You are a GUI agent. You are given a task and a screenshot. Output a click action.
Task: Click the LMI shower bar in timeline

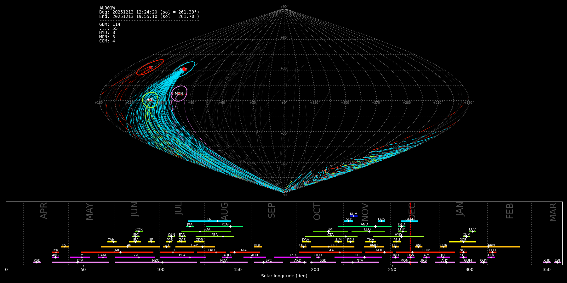(330, 231)
